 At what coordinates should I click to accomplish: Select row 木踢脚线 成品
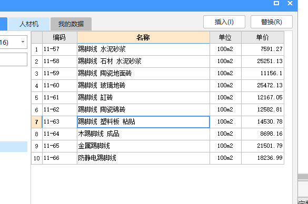pyautogui.click(x=143, y=134)
